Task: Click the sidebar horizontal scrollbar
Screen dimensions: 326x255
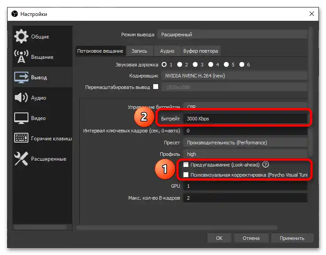Action: click(40, 227)
